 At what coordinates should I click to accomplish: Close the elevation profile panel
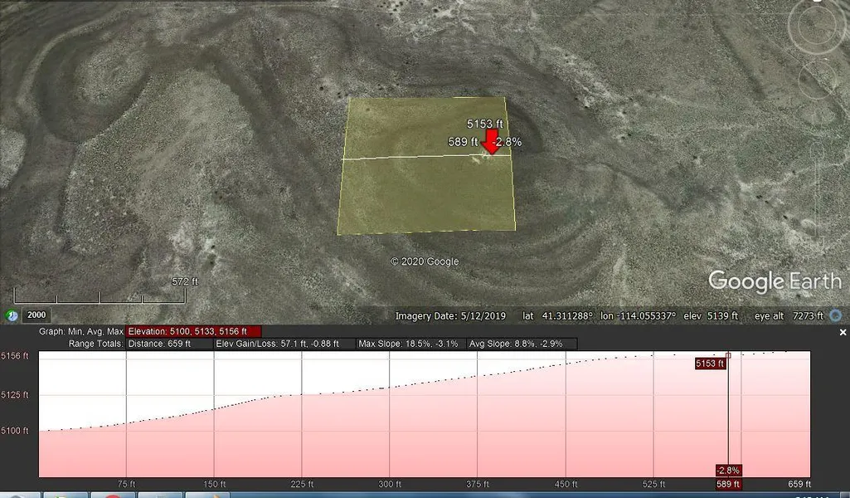coord(843,332)
